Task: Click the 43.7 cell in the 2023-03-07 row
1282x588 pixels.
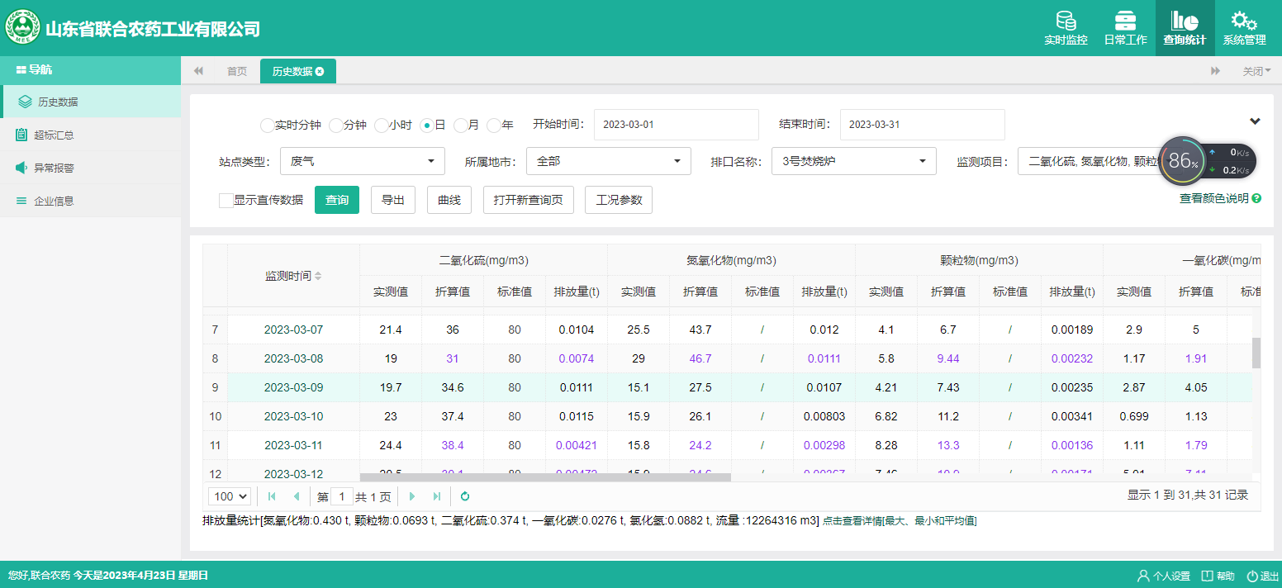Action: (x=700, y=330)
